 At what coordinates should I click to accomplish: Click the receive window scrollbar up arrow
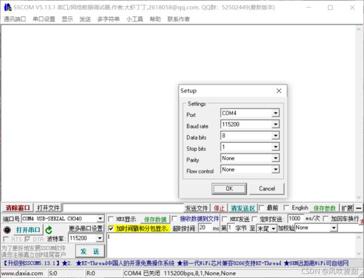358,29
